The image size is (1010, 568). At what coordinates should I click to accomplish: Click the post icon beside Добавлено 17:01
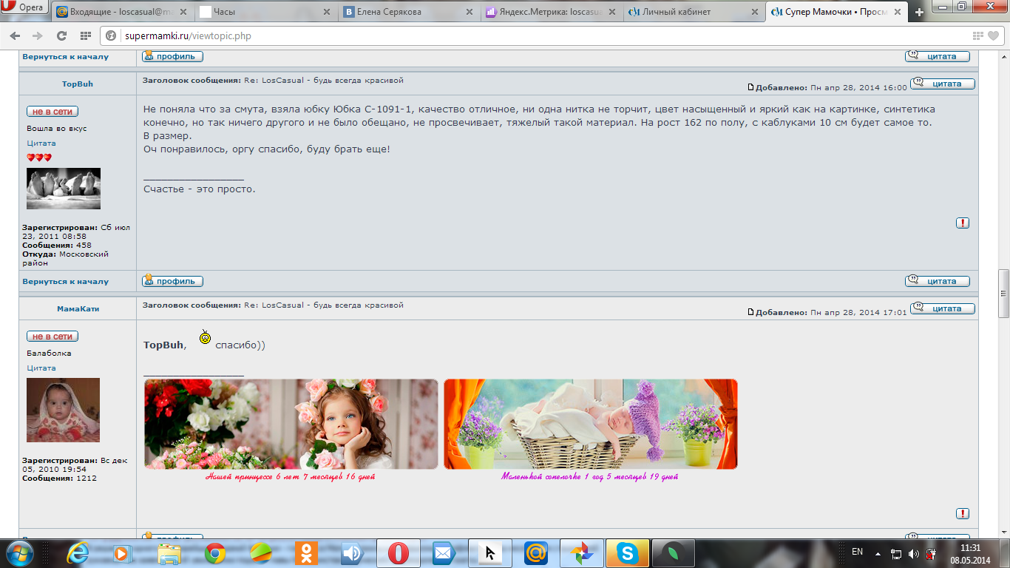pyautogui.click(x=751, y=312)
